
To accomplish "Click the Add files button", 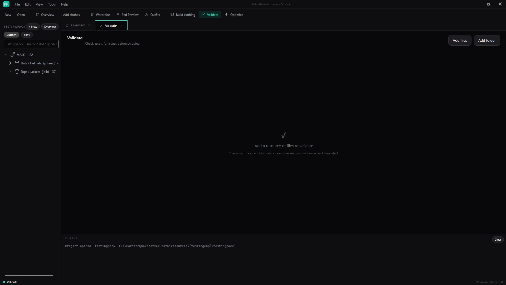I will (x=460, y=40).
